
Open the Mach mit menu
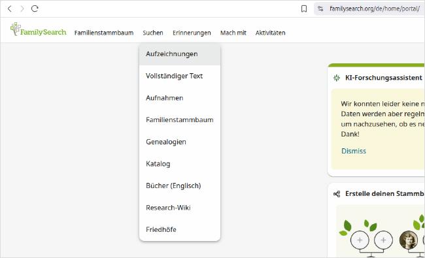pos(233,33)
